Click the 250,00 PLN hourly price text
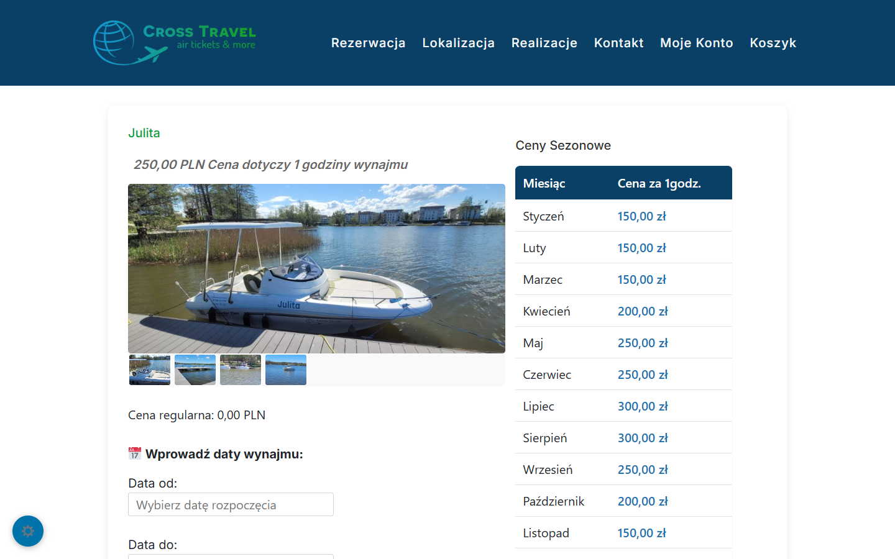The height and width of the screenshot is (559, 895). pos(271,165)
